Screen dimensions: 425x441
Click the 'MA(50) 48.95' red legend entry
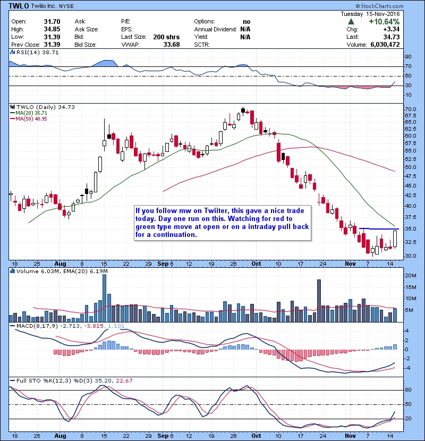[x=31, y=119]
